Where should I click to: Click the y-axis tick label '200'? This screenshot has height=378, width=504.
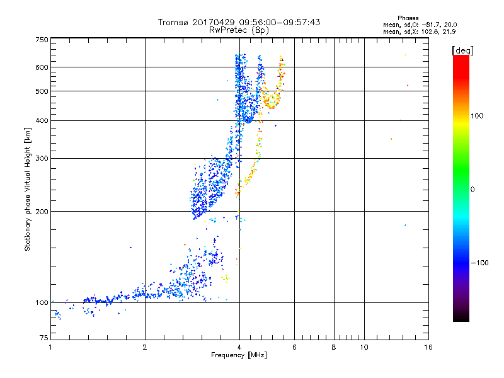click(x=42, y=212)
